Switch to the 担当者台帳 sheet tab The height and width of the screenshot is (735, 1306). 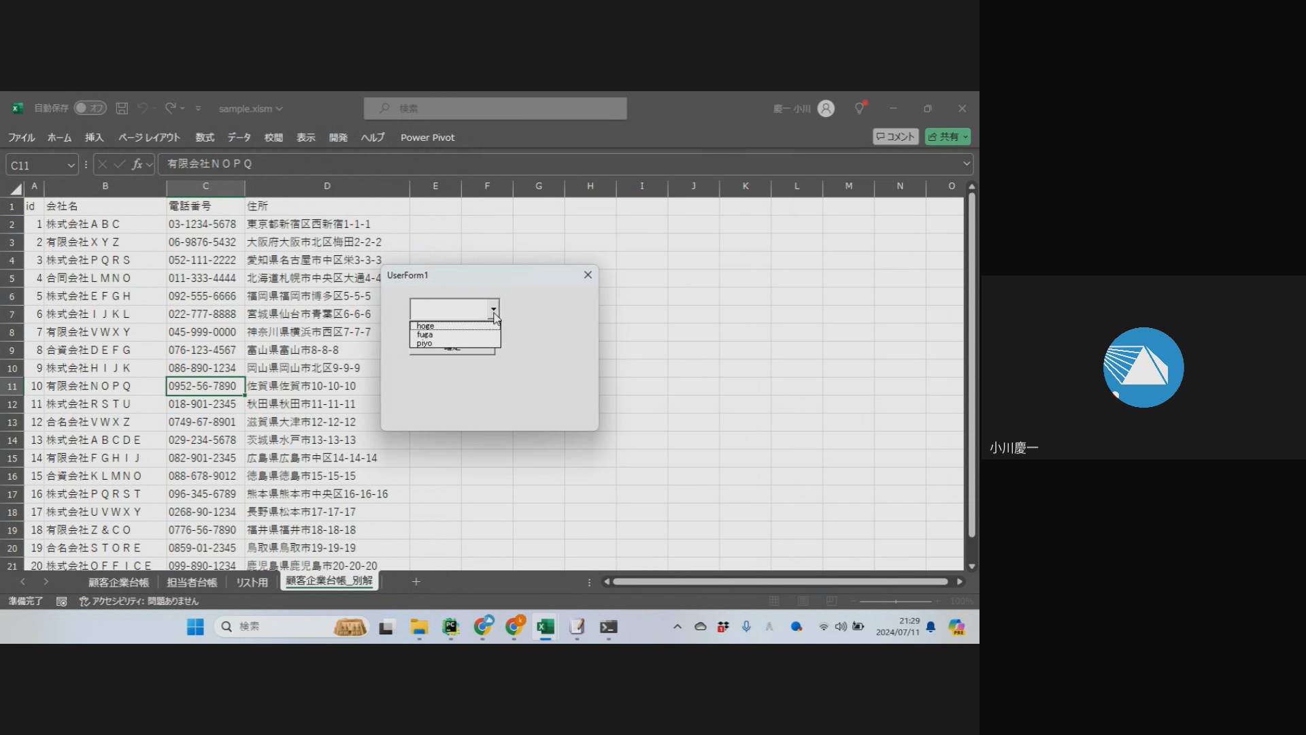pos(192,583)
